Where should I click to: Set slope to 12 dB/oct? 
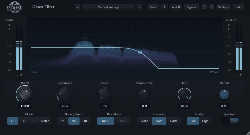pyautogui.click(x=63, y=121)
